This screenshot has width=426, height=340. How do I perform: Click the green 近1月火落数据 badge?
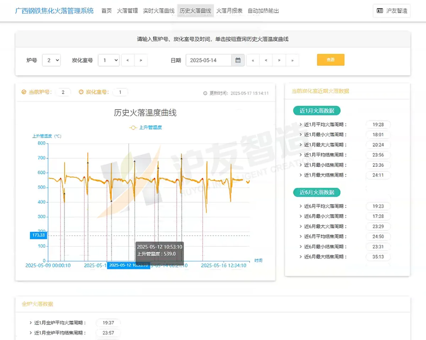point(316,110)
